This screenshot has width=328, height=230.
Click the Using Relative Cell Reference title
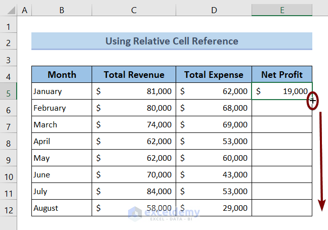[172, 41]
